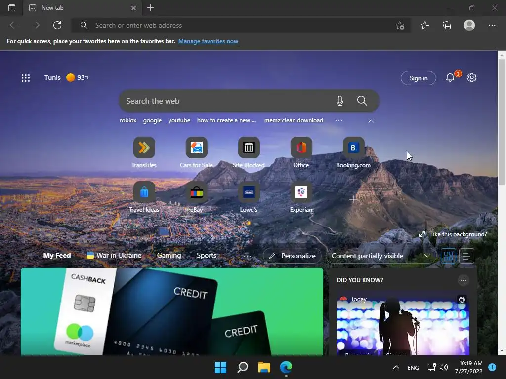Click the Windows Start button
The width and height of the screenshot is (506, 379).
221,367
